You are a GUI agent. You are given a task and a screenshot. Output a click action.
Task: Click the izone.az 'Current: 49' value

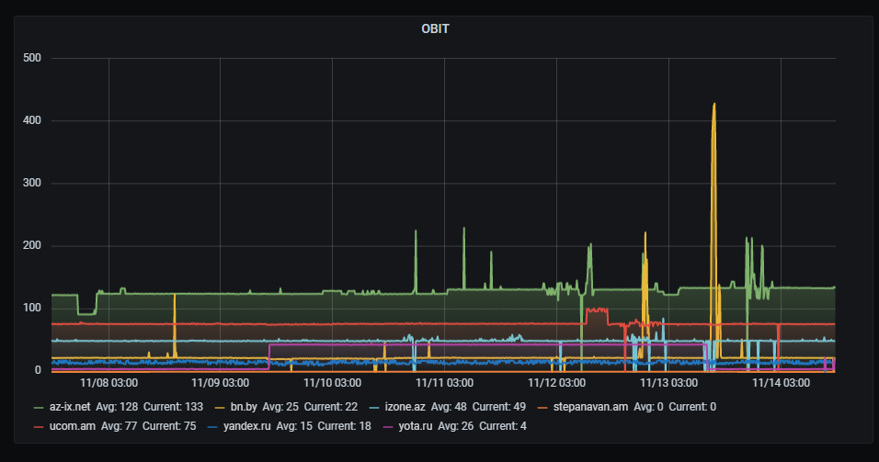(499, 407)
